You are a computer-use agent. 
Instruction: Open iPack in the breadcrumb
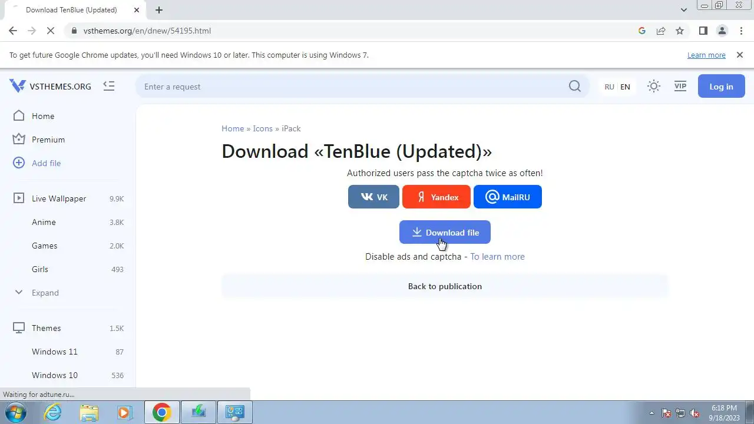click(291, 128)
